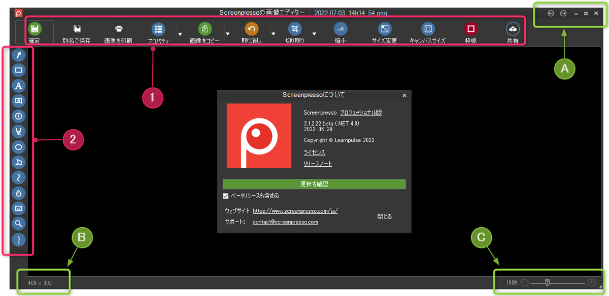This screenshot has width=609, height=296.
Task: Click the contact@screenpresso.com support link
Action: [285, 222]
